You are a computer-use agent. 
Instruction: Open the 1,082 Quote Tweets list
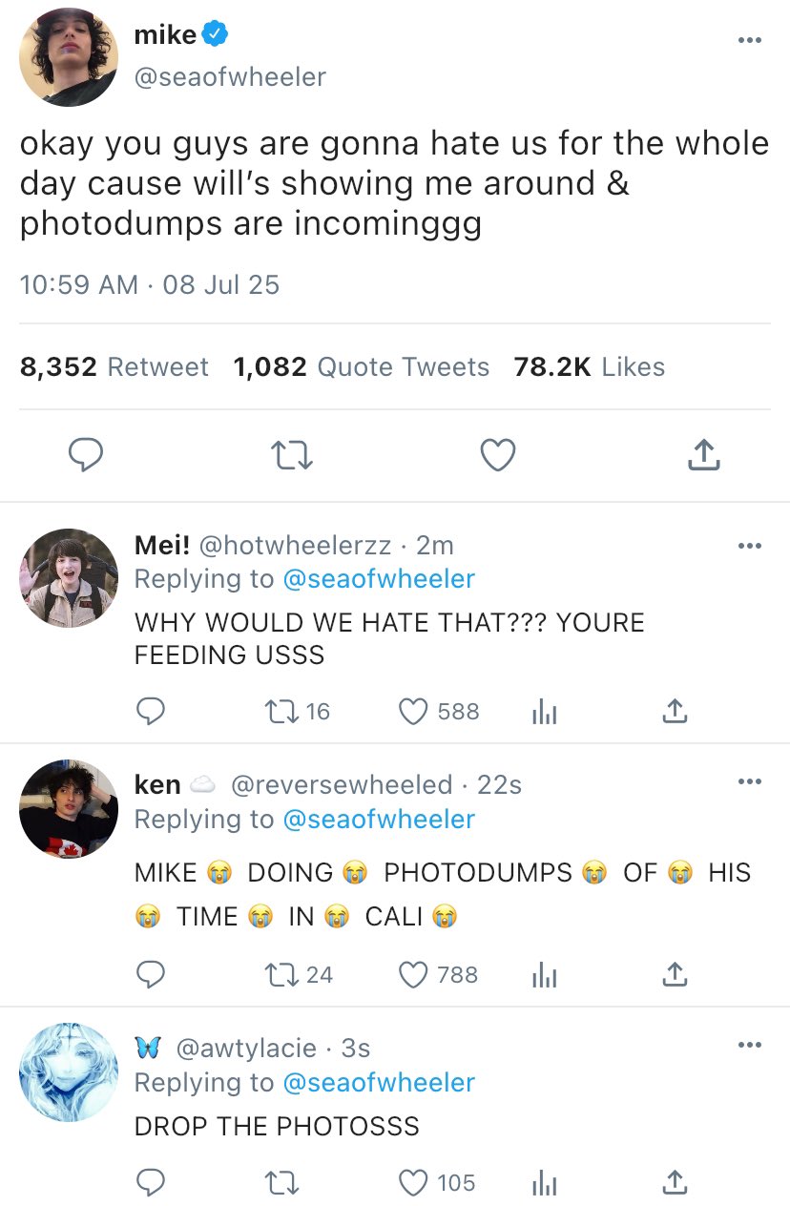click(361, 367)
